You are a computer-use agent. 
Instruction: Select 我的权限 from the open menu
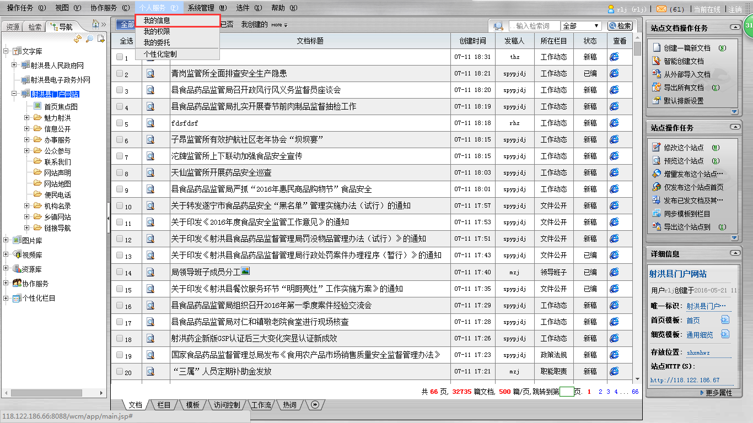pyautogui.click(x=157, y=31)
